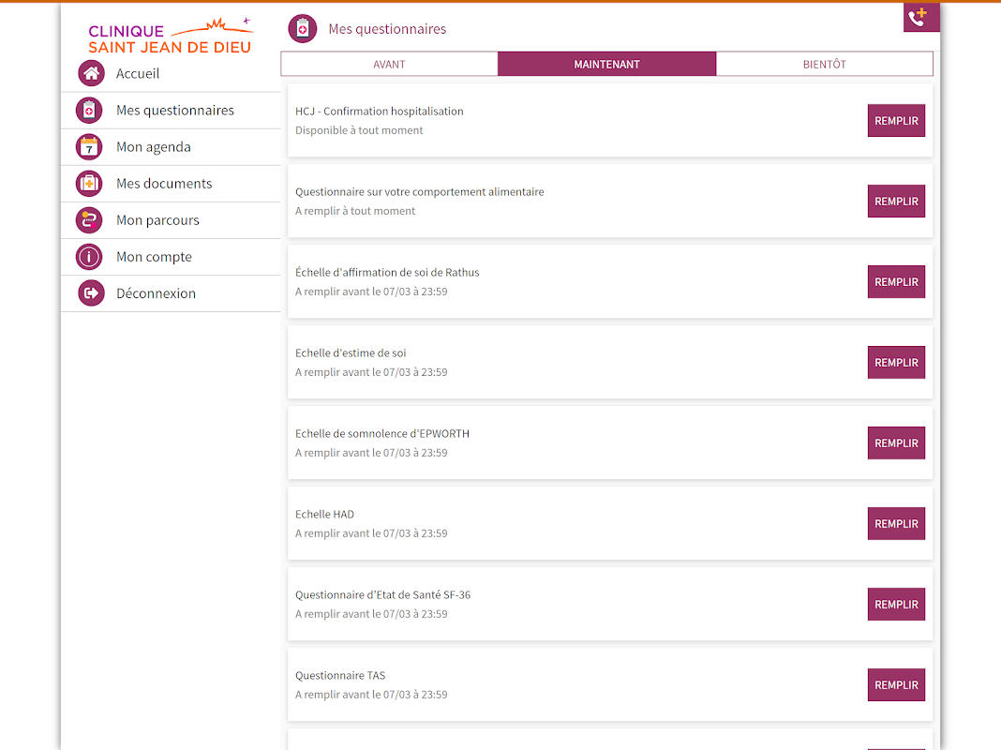
Task: Open Mon parcours menu entry
Action: pos(172,220)
